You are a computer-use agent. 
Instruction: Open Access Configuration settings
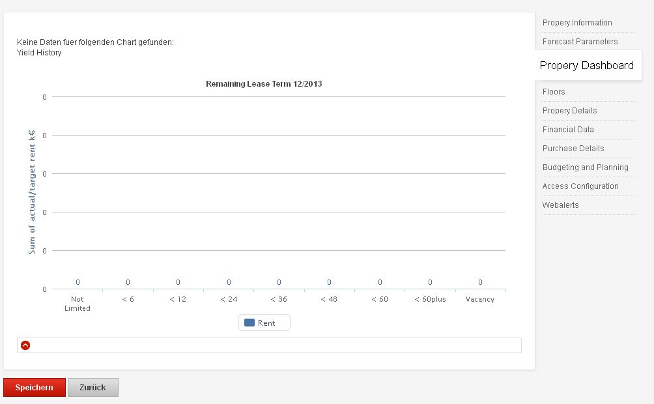pos(580,186)
